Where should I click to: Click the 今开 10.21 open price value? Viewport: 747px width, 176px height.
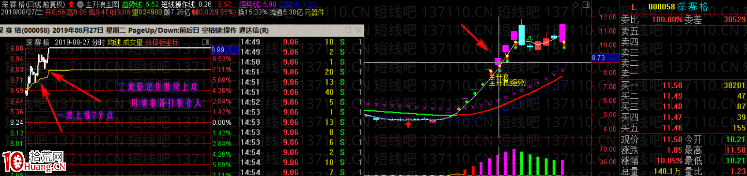coord(735,139)
